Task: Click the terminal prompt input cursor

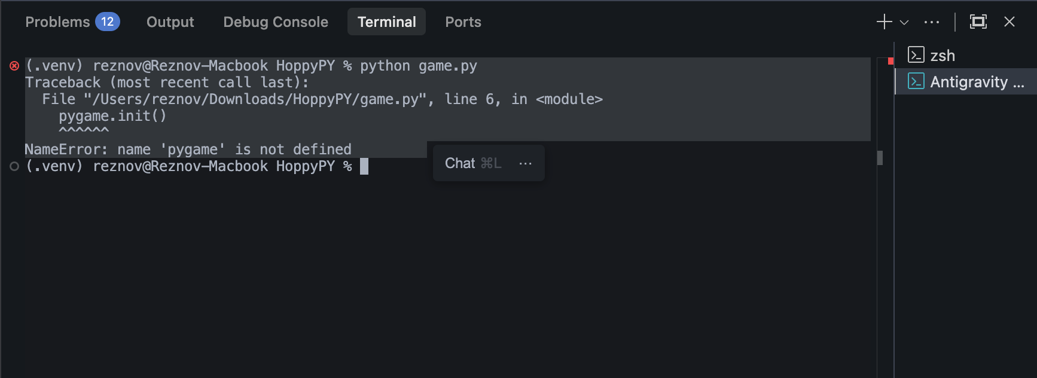Action: click(x=364, y=167)
